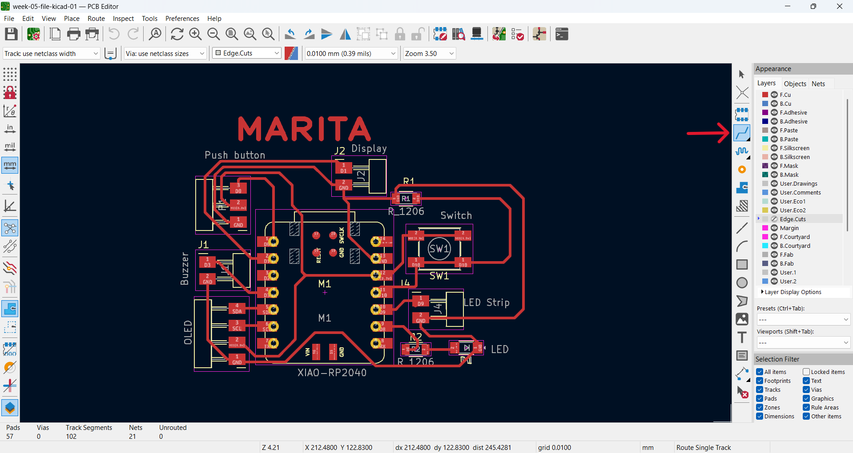Uncheck All items in Selection Filter
This screenshot has height=453, width=853.
click(x=760, y=372)
